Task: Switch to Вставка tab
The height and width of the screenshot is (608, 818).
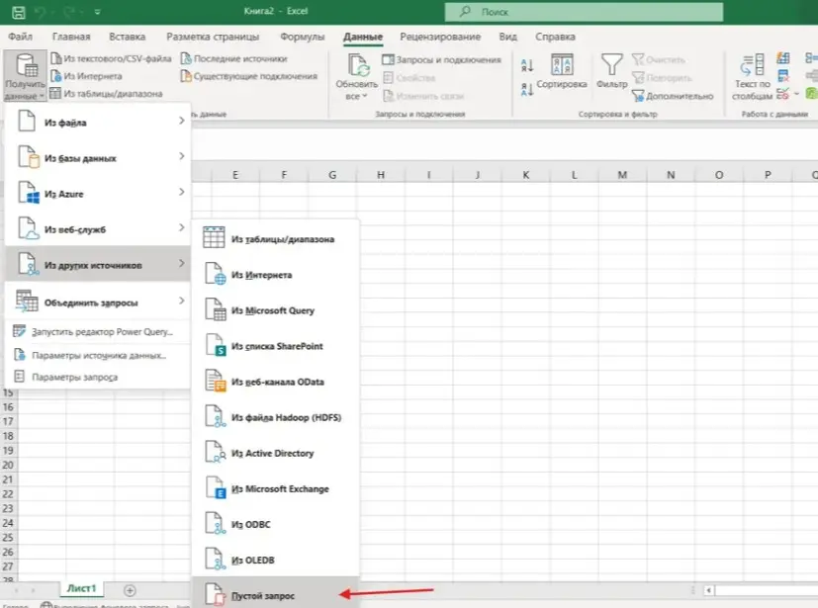Action: (128, 37)
